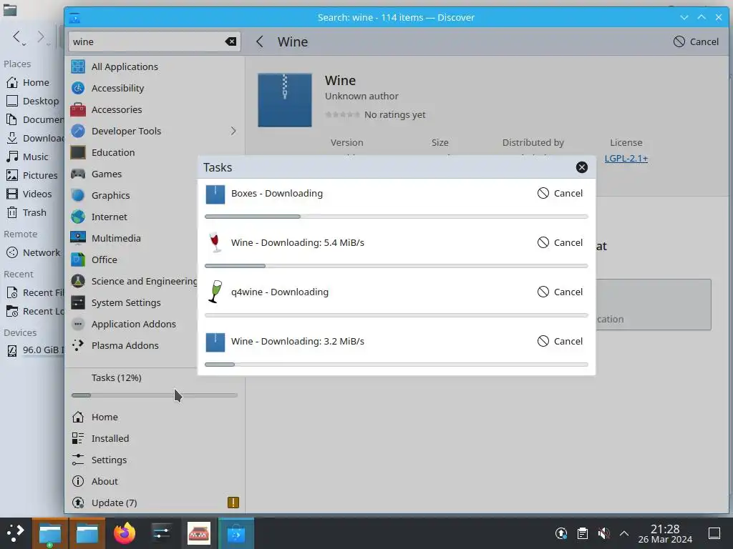Clear the wine search text

tap(230, 41)
